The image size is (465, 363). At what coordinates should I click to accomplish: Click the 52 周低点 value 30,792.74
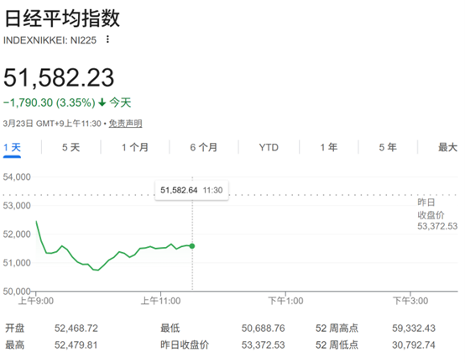pos(414,345)
